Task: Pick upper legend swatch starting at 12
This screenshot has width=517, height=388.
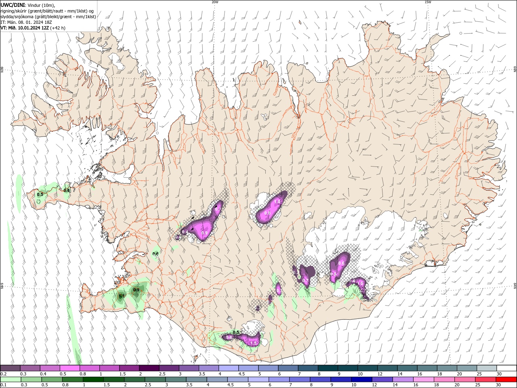Action: (x=387, y=368)
